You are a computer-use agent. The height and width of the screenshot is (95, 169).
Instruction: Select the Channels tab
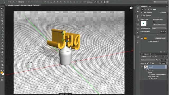pyautogui.click(x=153, y=54)
